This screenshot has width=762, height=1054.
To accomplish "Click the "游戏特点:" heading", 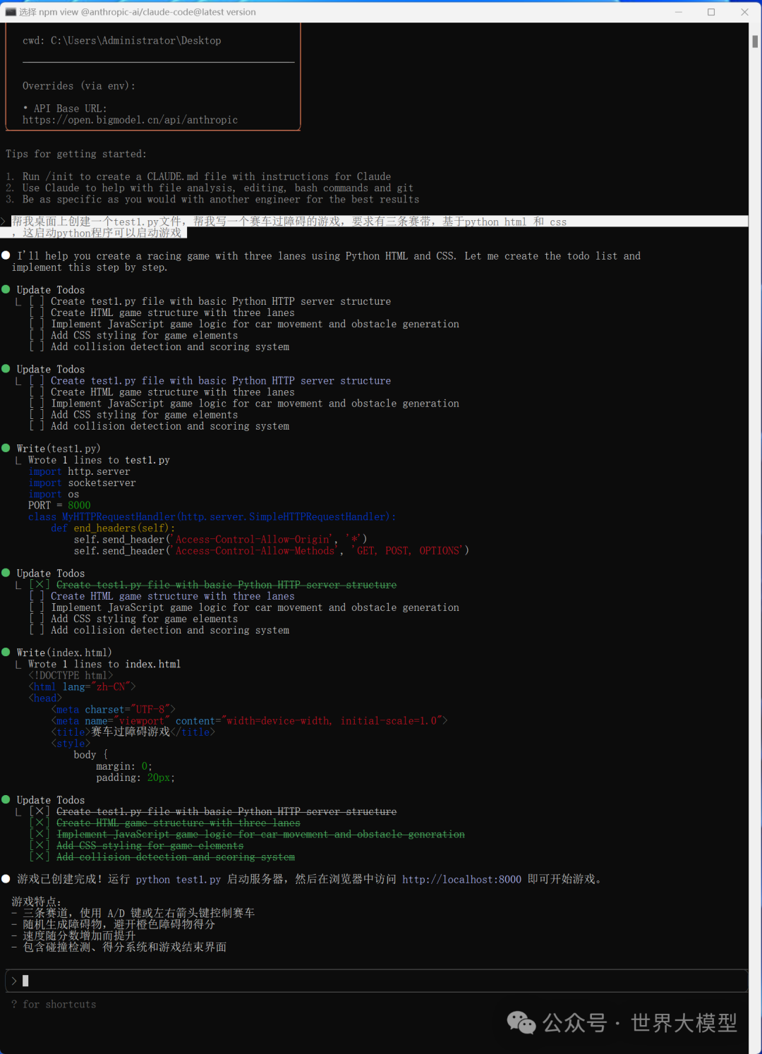I will (x=37, y=902).
